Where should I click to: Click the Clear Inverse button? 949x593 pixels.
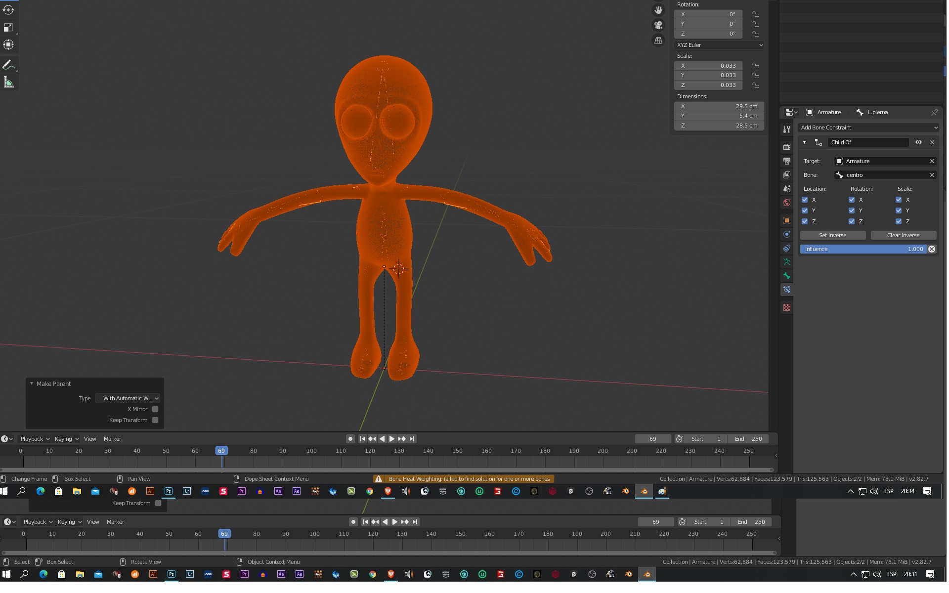(x=903, y=235)
